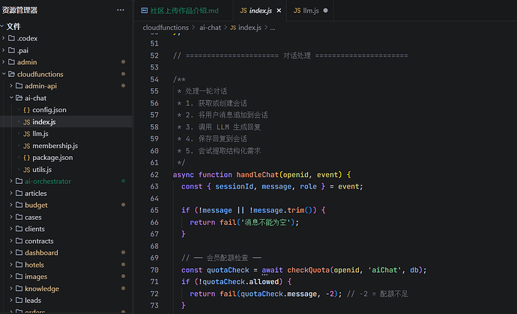Click the unsaved dot on llm.js tab
This screenshot has height=314, width=517.
click(x=325, y=10)
